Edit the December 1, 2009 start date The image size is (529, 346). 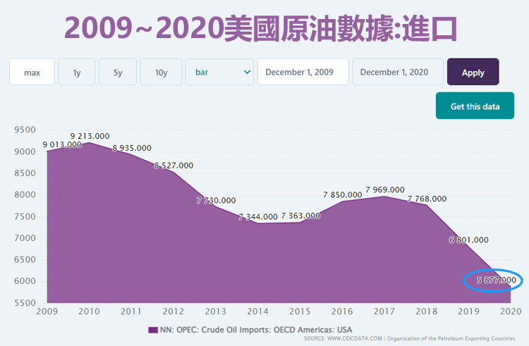click(303, 72)
